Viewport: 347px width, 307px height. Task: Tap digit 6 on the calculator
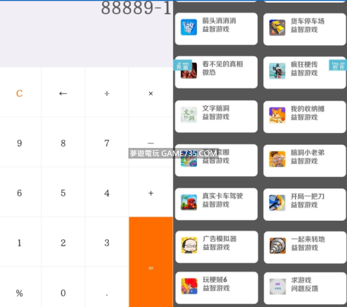coord(20,193)
